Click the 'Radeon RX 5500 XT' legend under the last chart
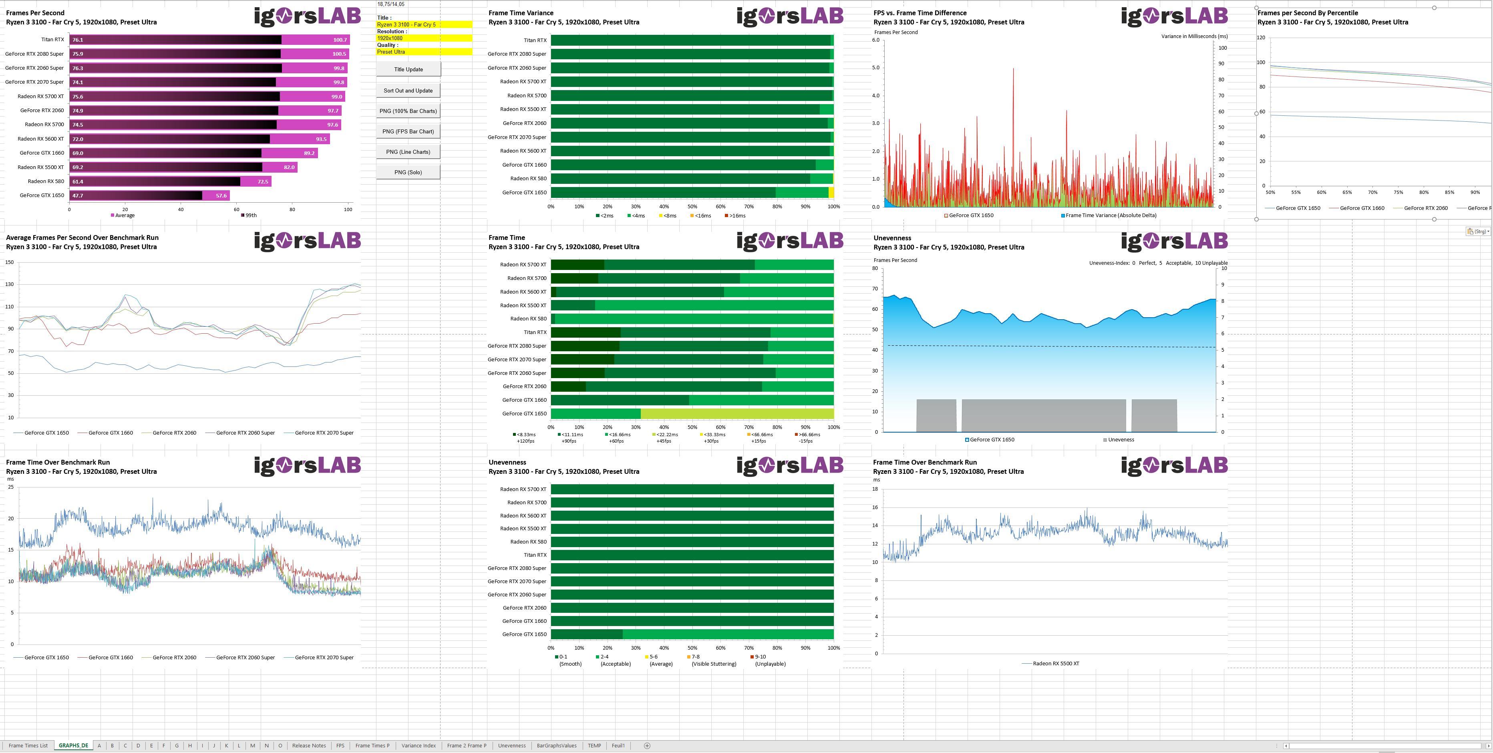The image size is (1493, 753). (1050, 663)
